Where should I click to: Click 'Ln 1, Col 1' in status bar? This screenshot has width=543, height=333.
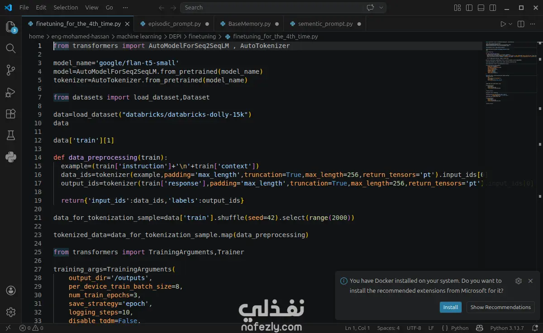(357, 328)
